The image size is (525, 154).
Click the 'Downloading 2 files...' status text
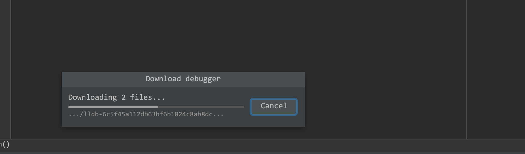pyautogui.click(x=117, y=97)
